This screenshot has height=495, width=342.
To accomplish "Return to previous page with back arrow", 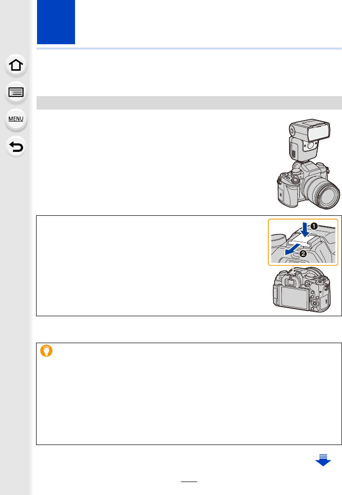I will tap(16, 147).
